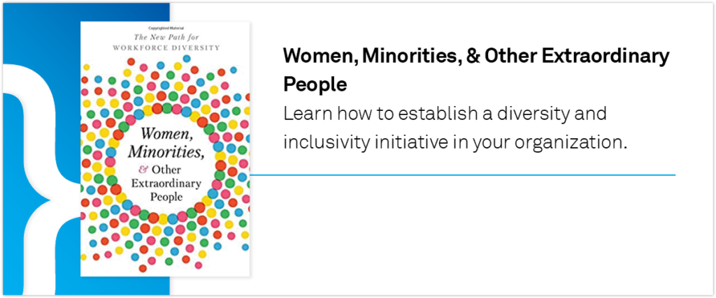The height and width of the screenshot is (298, 716).
Task: Click the blue horizontal divider line
Action: 462,174
